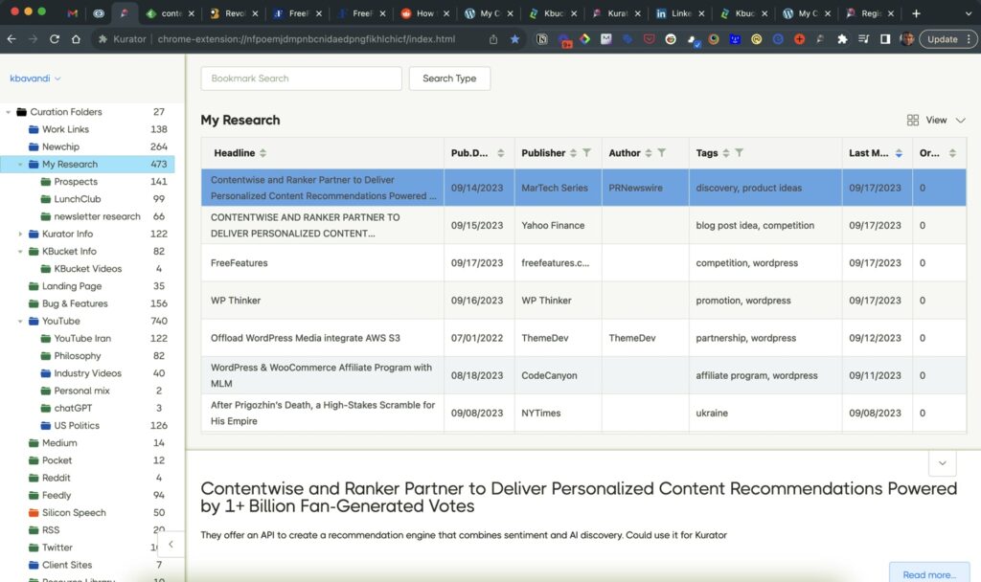
Task: Reload the page using the browser refresh icon
Action: pyautogui.click(x=54, y=39)
